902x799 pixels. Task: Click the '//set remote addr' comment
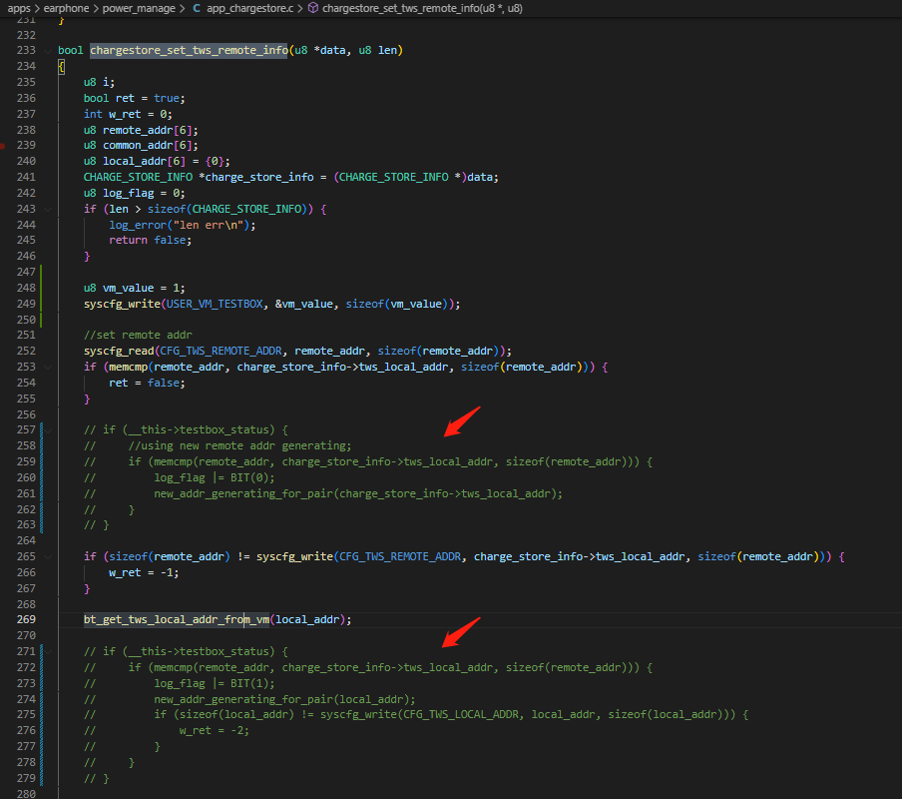(138, 335)
